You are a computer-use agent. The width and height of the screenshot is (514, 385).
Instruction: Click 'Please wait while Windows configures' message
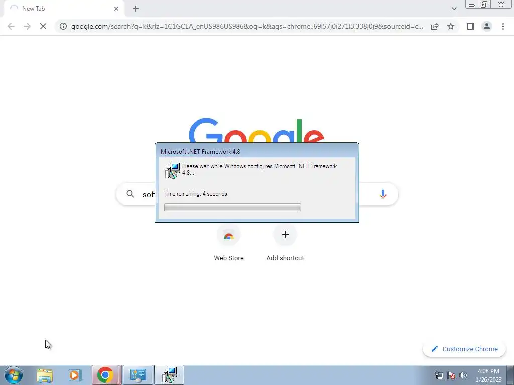(260, 169)
